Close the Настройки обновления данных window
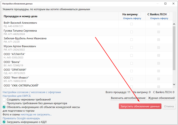178x125 pixels. point(173,3)
